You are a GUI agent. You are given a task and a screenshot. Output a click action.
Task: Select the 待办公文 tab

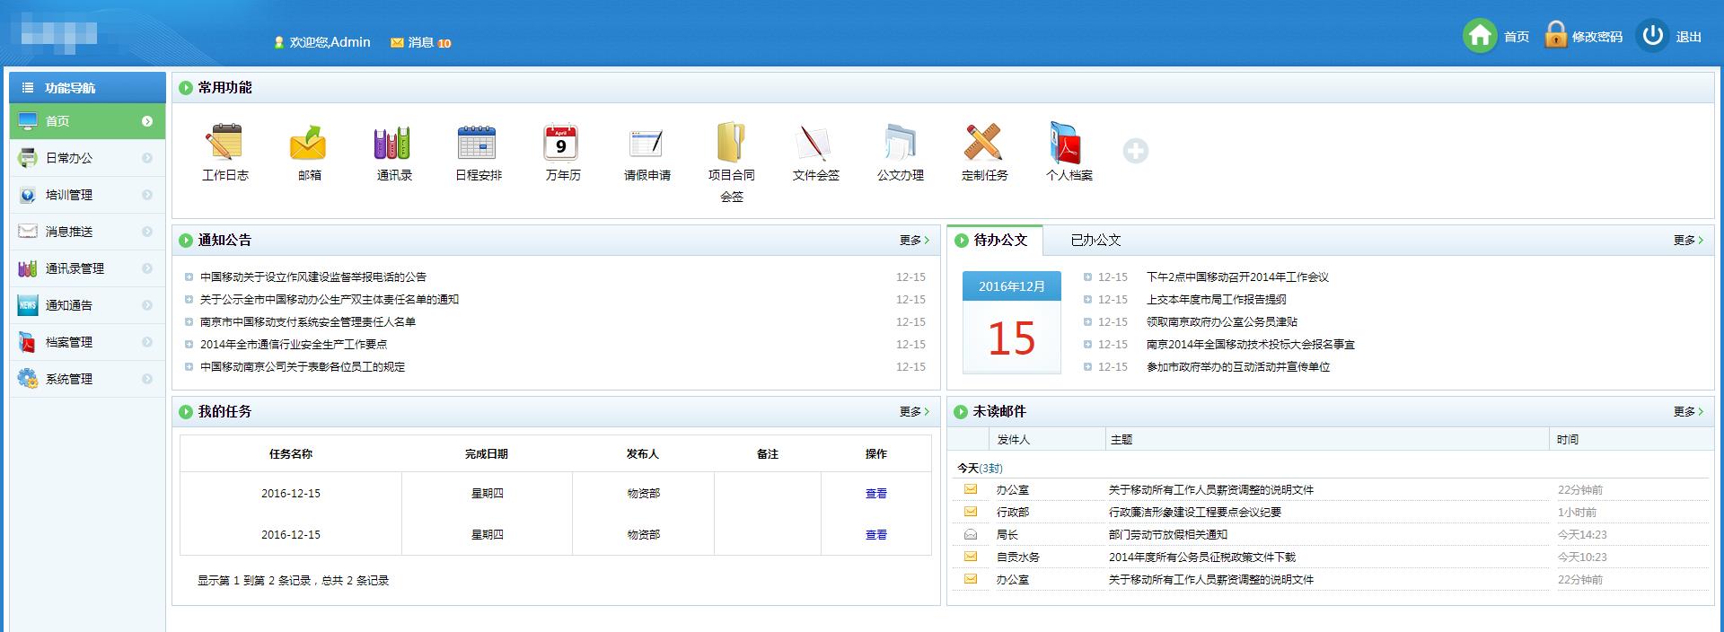pyautogui.click(x=999, y=241)
